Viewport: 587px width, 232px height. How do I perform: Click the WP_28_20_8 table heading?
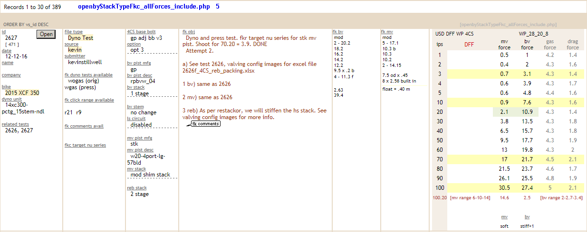click(x=533, y=34)
